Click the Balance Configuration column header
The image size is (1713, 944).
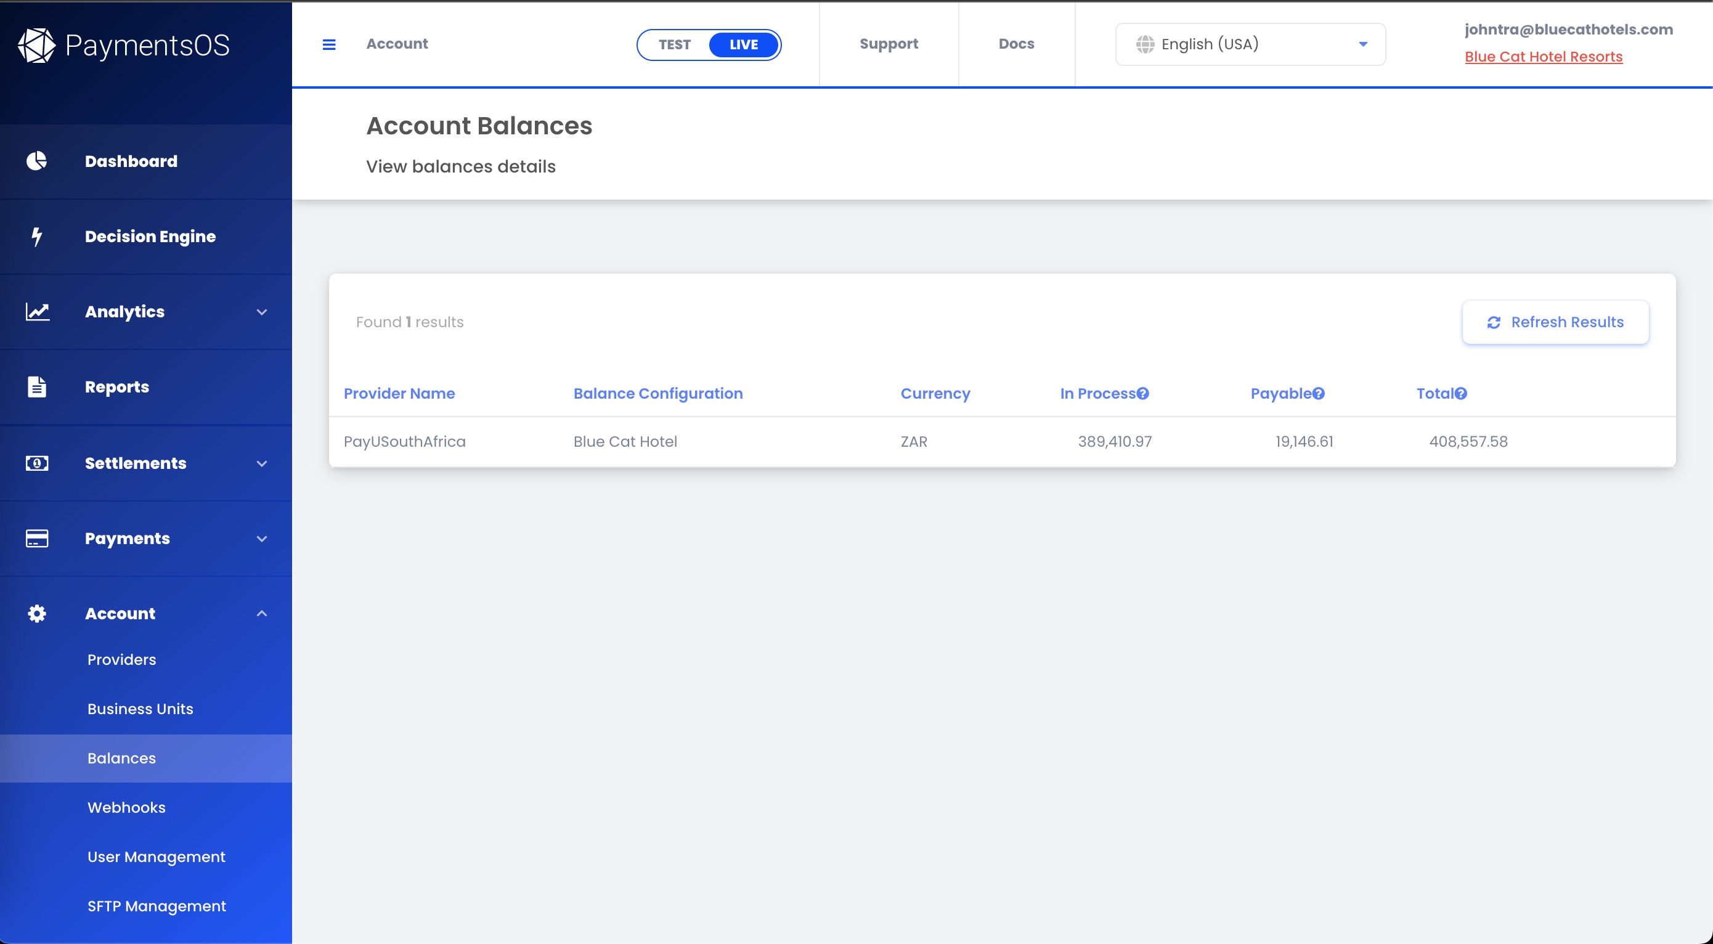(x=657, y=394)
